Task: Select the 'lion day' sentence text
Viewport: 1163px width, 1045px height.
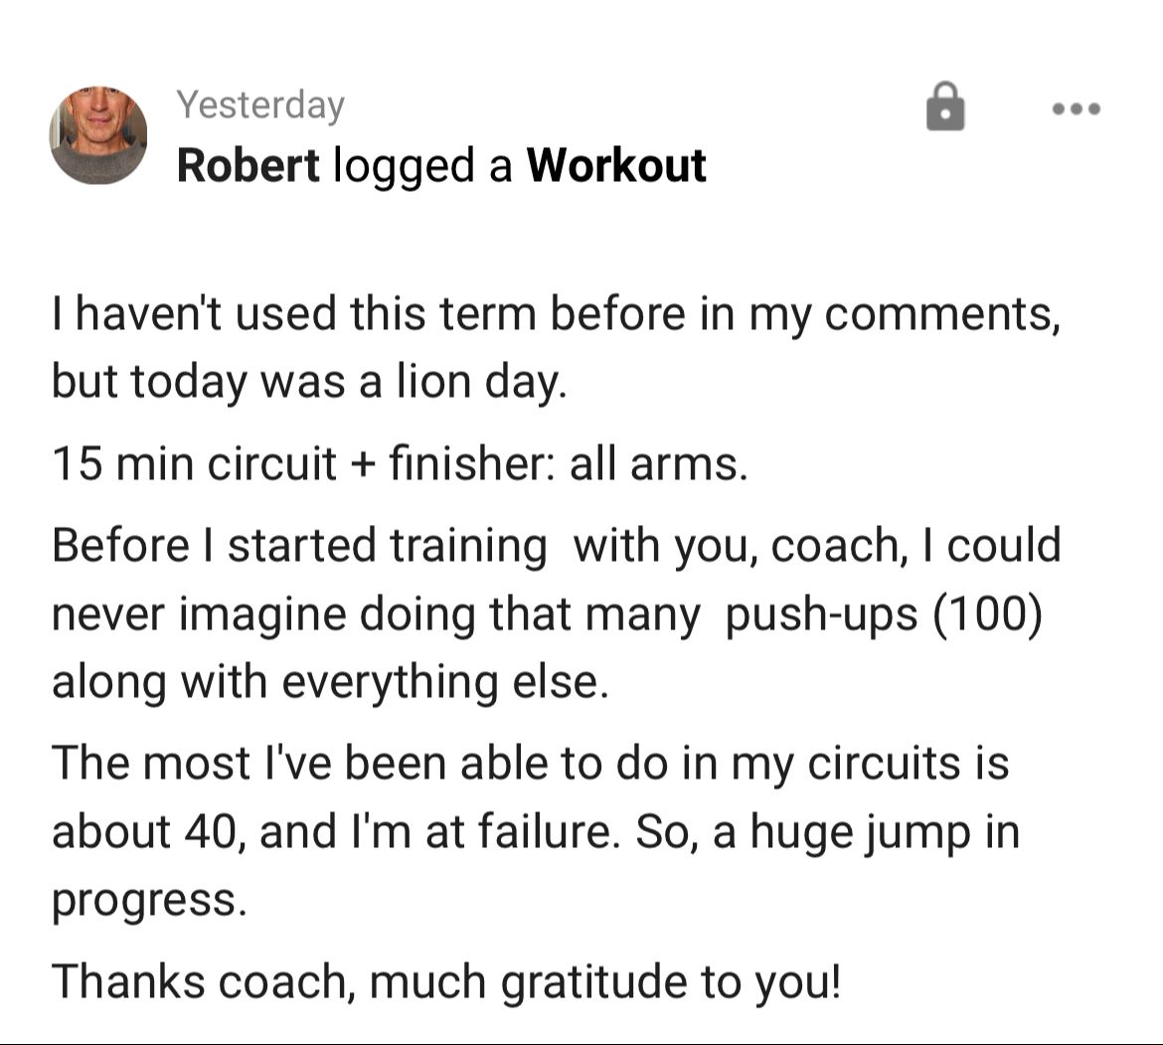Action: click(x=309, y=382)
